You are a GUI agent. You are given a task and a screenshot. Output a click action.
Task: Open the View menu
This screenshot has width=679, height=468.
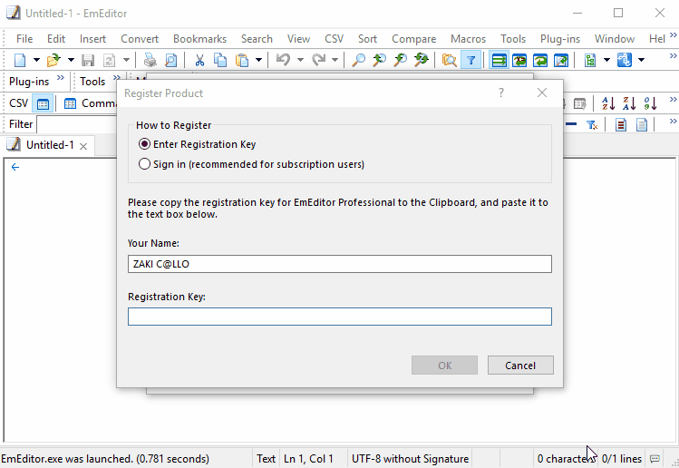point(298,39)
